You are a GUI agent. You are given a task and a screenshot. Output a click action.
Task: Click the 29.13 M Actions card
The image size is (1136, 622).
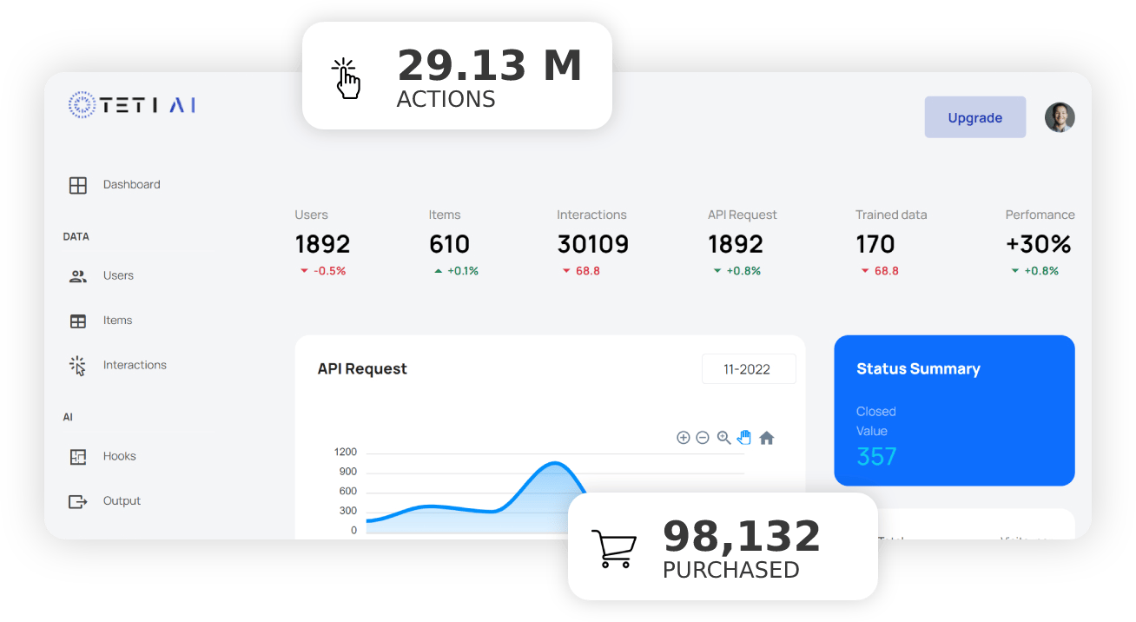tap(457, 76)
